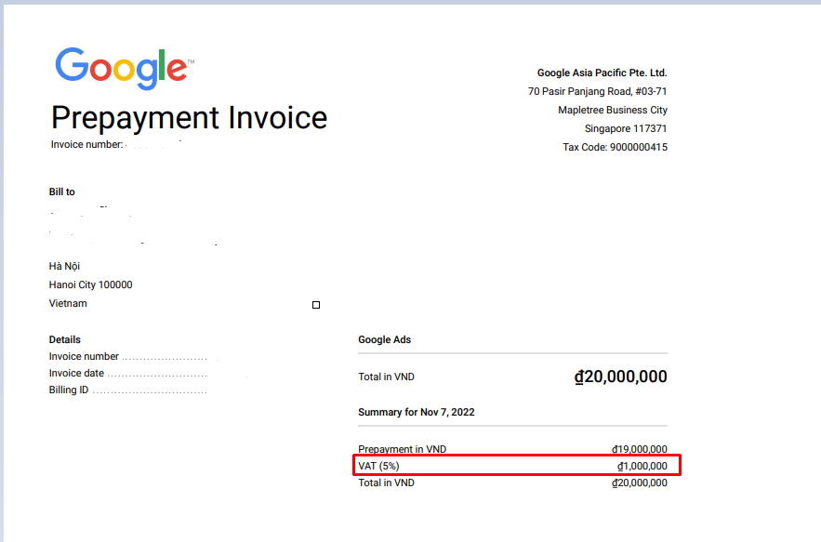Select the ₫1,000,000 VAT amount
821x542 pixels.
click(642, 466)
